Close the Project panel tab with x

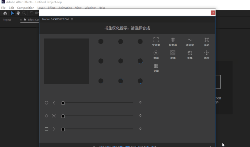21,20
